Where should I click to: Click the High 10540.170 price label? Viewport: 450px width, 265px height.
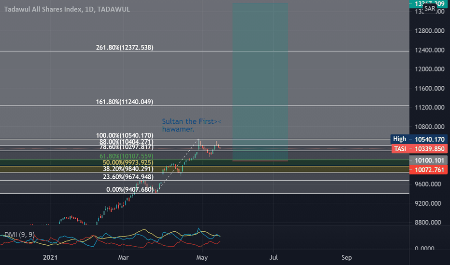tap(419, 139)
